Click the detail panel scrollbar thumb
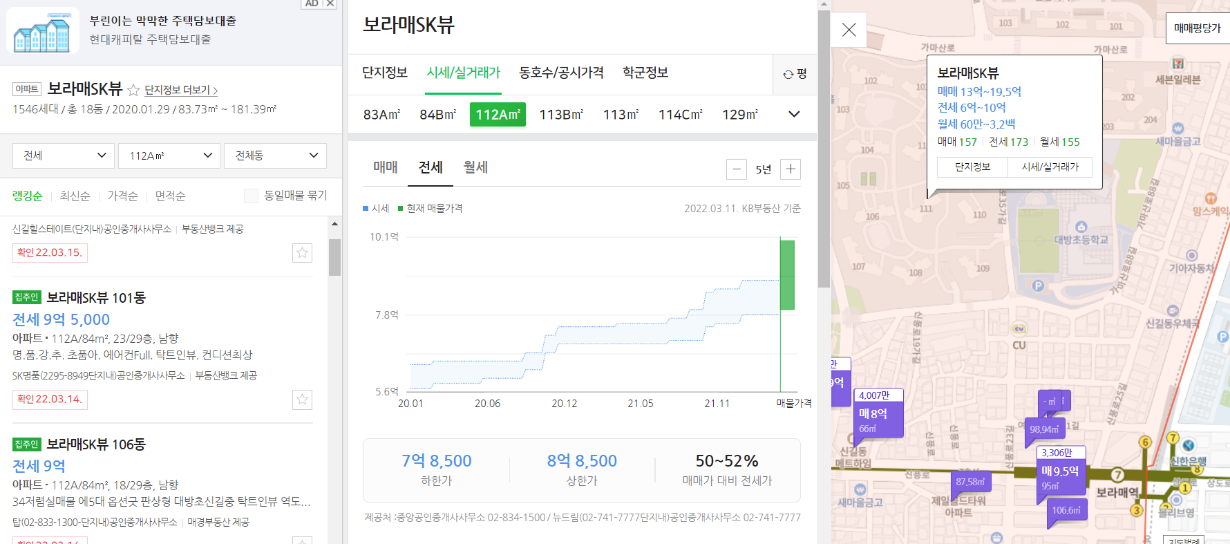Viewport: 1230px width, 544px height. tap(824, 149)
